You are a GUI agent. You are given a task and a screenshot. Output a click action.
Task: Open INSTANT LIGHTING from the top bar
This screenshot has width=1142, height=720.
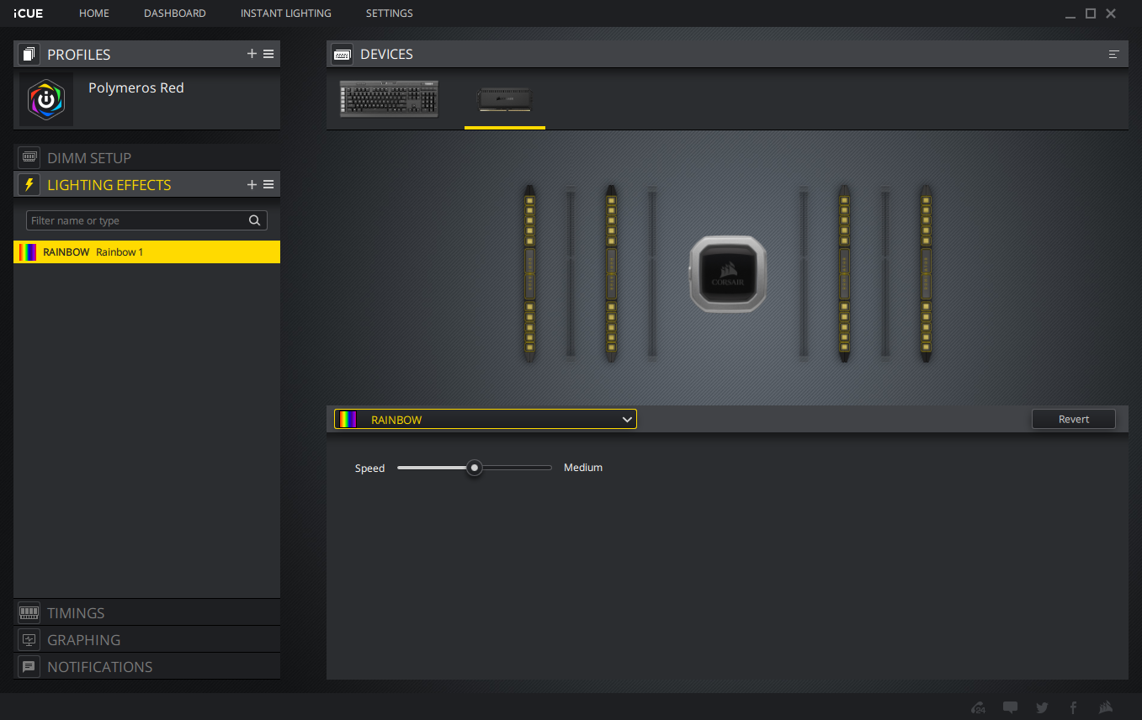286,13
